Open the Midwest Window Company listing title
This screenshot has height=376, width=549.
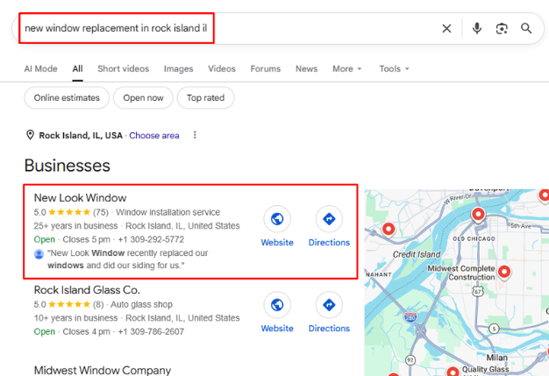[103, 370]
